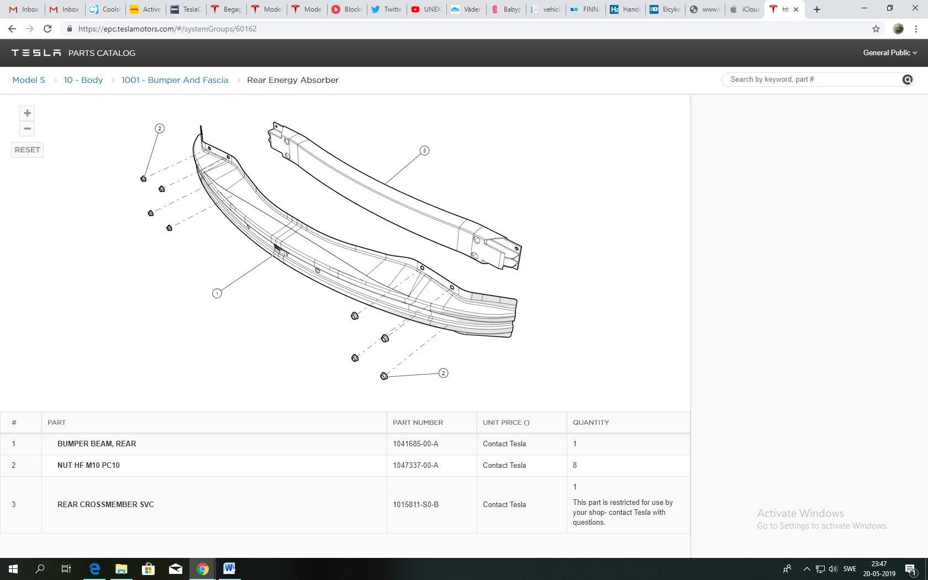Image resolution: width=928 pixels, height=580 pixels.
Task: Click the volume icon in system tray
Action: (833, 569)
